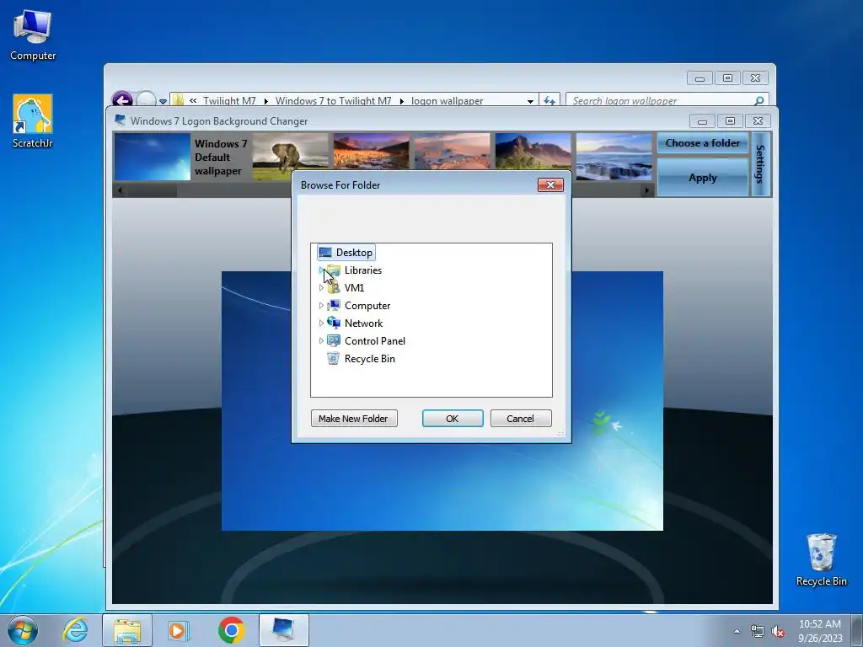Image resolution: width=863 pixels, height=647 pixels.
Task: Click the Choose a folder button
Action: pyautogui.click(x=703, y=143)
